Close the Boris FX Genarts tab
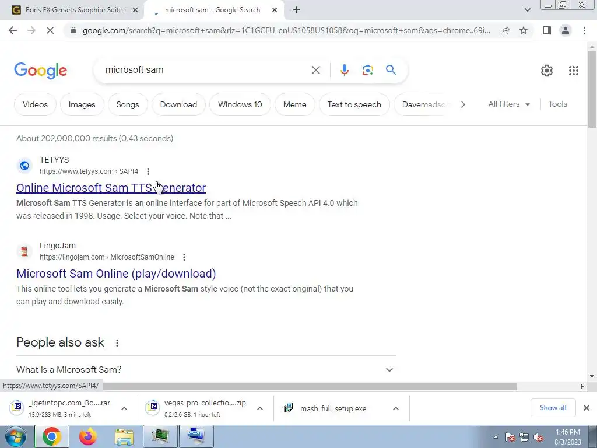Viewport: 597px width, 448px height. [135, 10]
